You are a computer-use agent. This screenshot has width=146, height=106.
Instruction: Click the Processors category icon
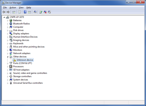(11, 67)
